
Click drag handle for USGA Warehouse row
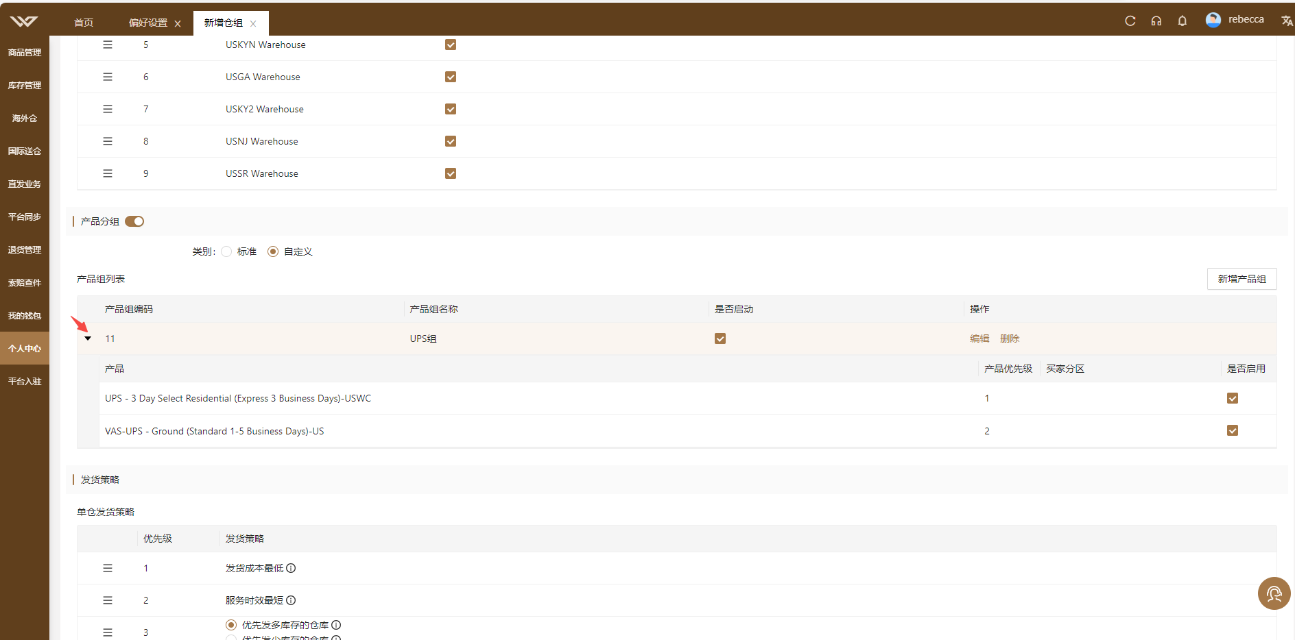point(108,77)
